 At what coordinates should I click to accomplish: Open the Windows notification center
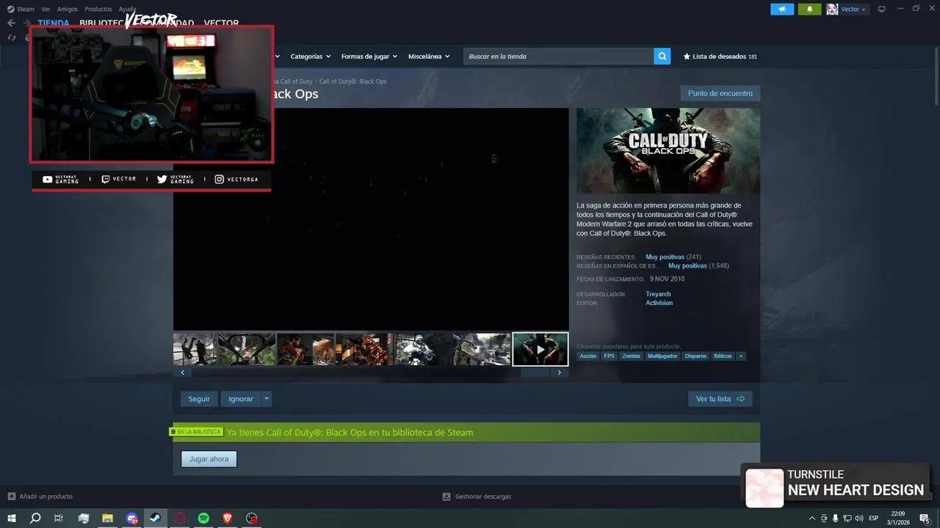click(x=925, y=518)
